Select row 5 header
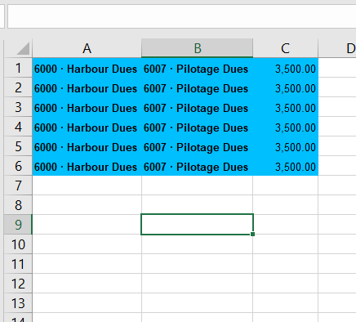The width and height of the screenshot is (356, 322). tap(18, 146)
